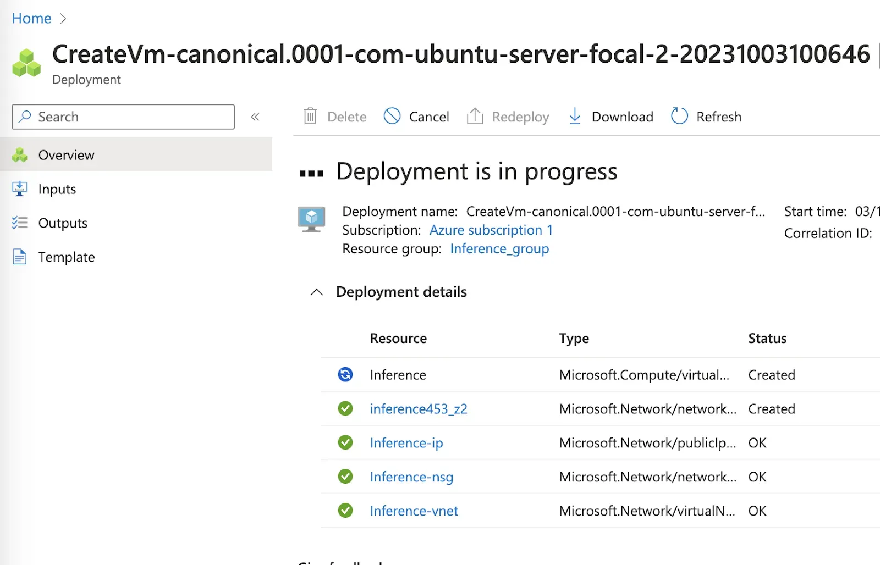Screen dimensions: 880x565
Task: Click the Created status for Inference row
Action: [x=772, y=375]
